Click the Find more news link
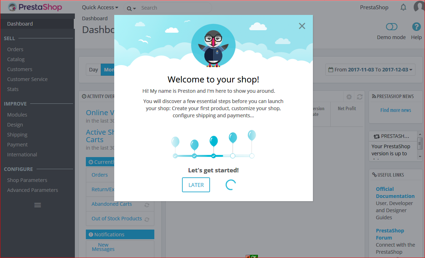This screenshot has width=425, height=258. (396, 110)
